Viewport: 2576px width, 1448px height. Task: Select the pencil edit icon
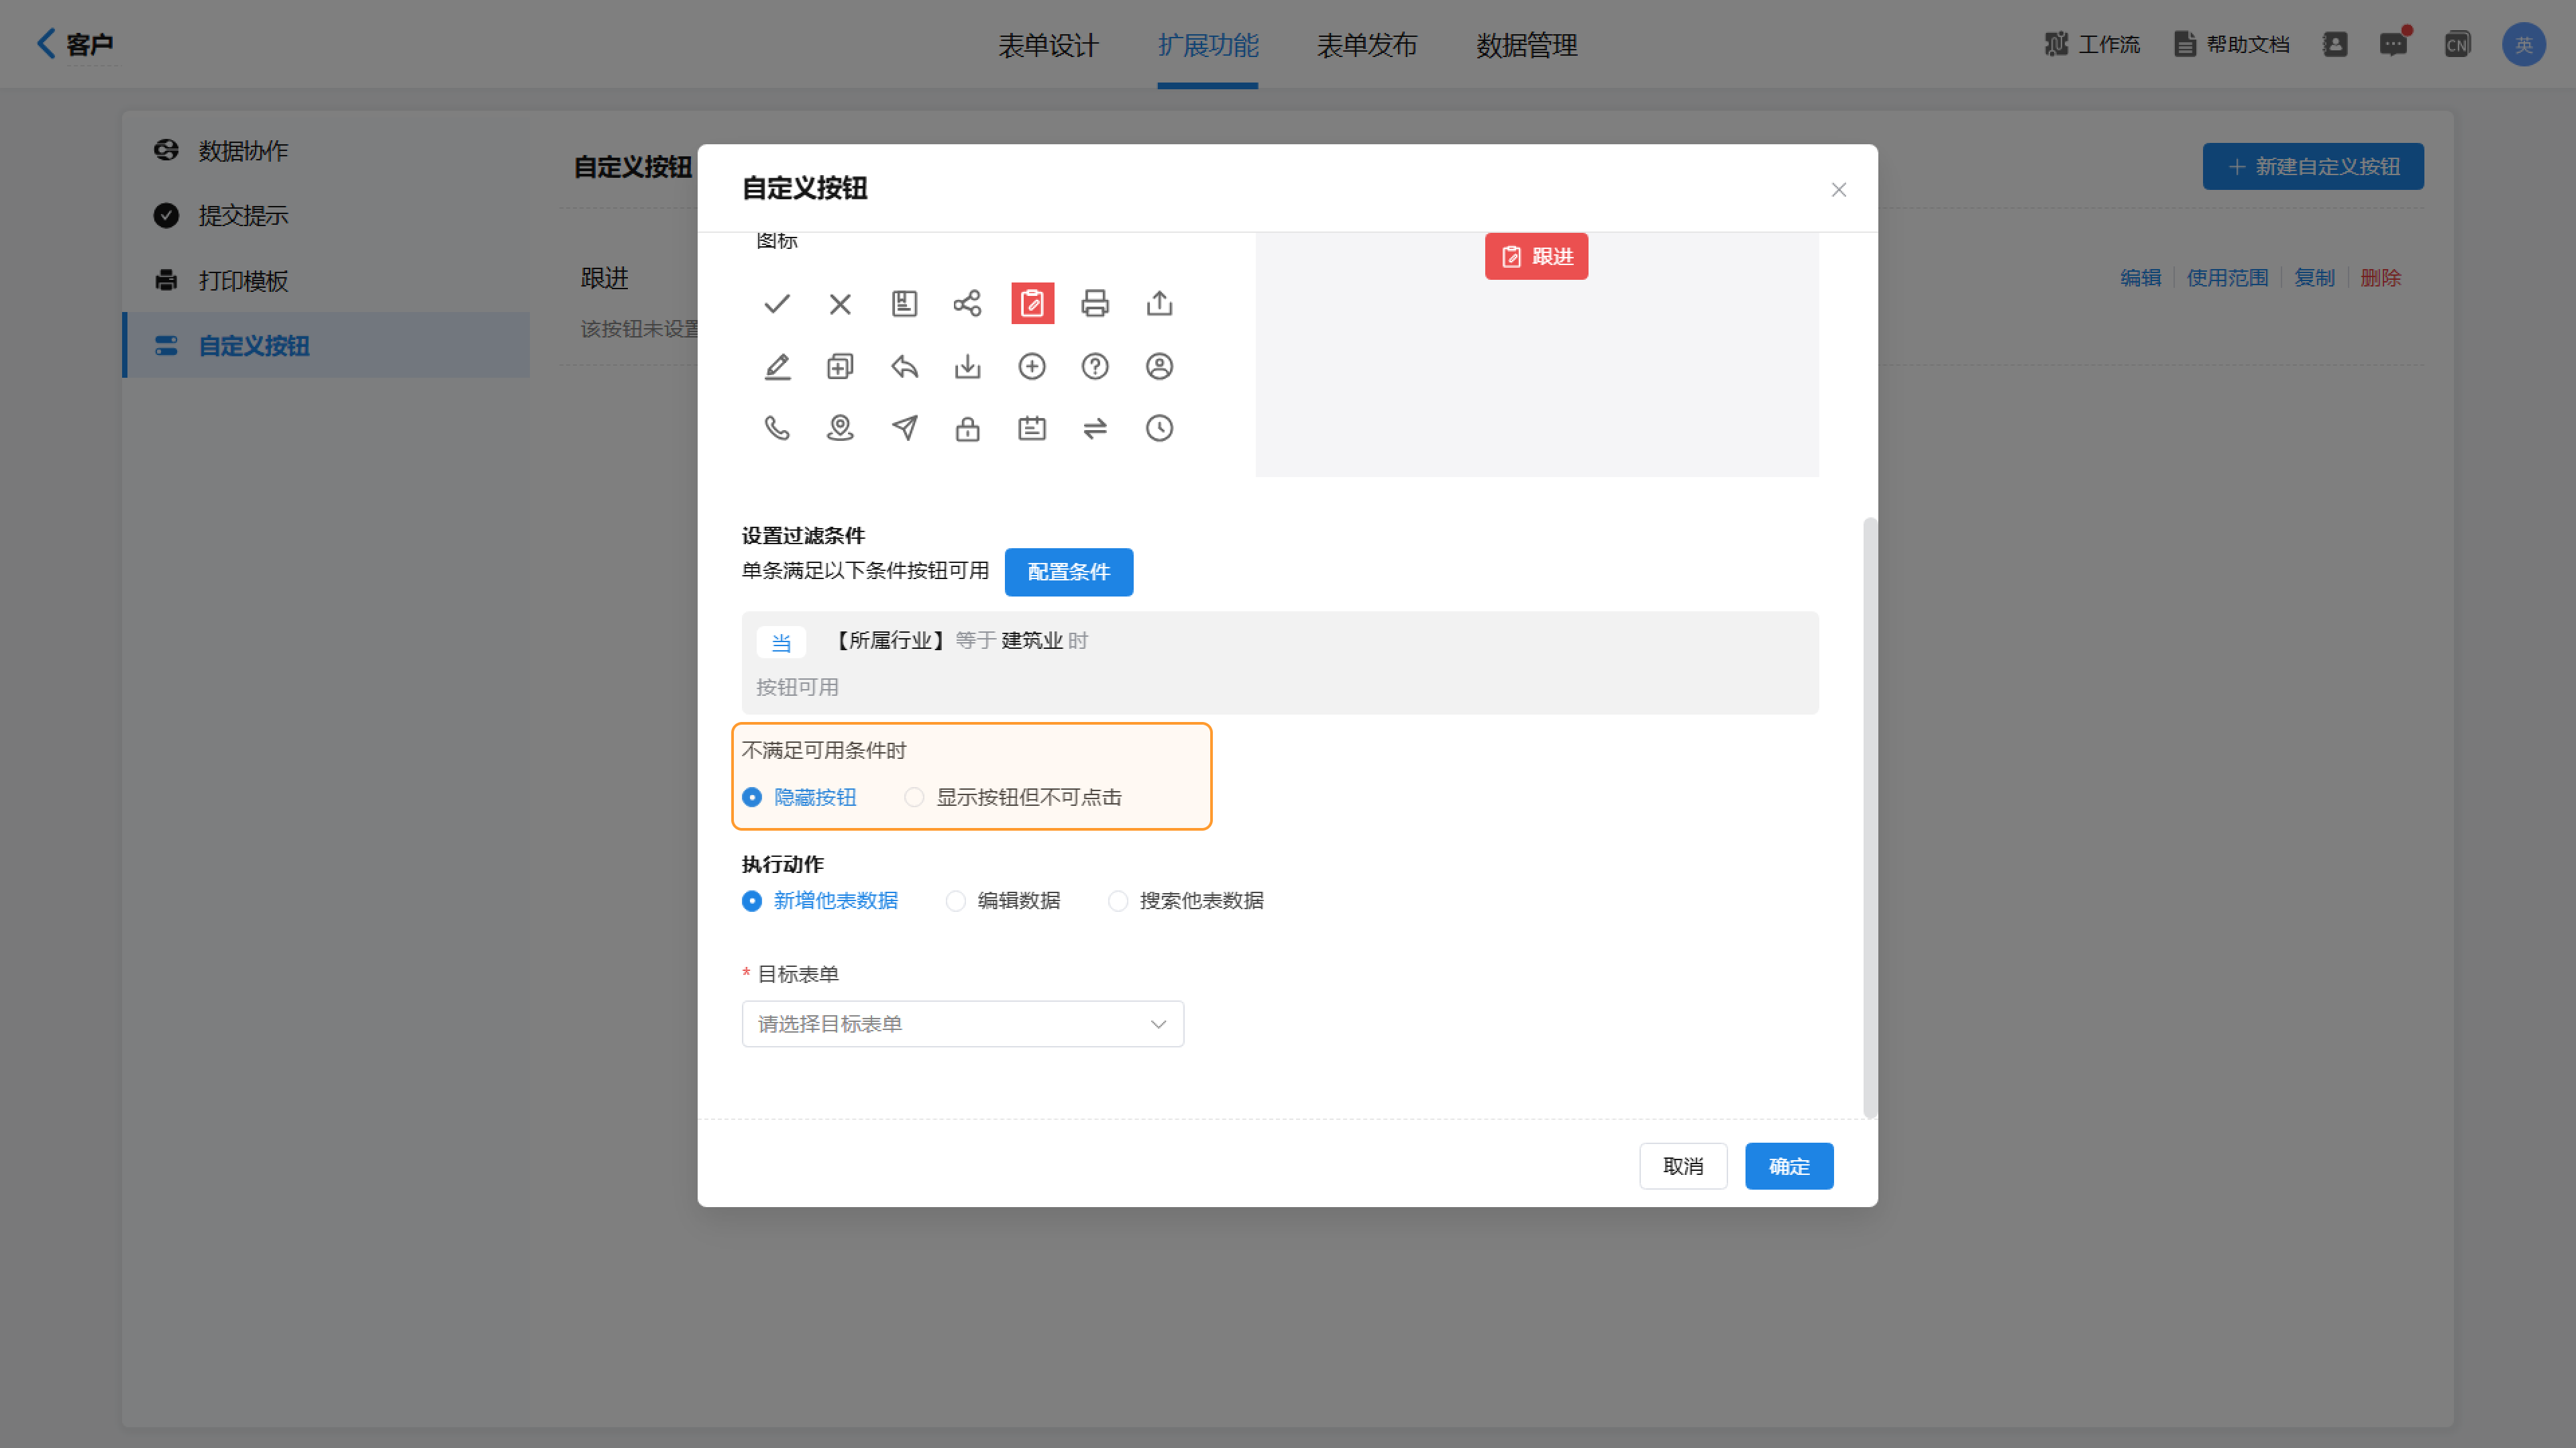[x=777, y=366]
